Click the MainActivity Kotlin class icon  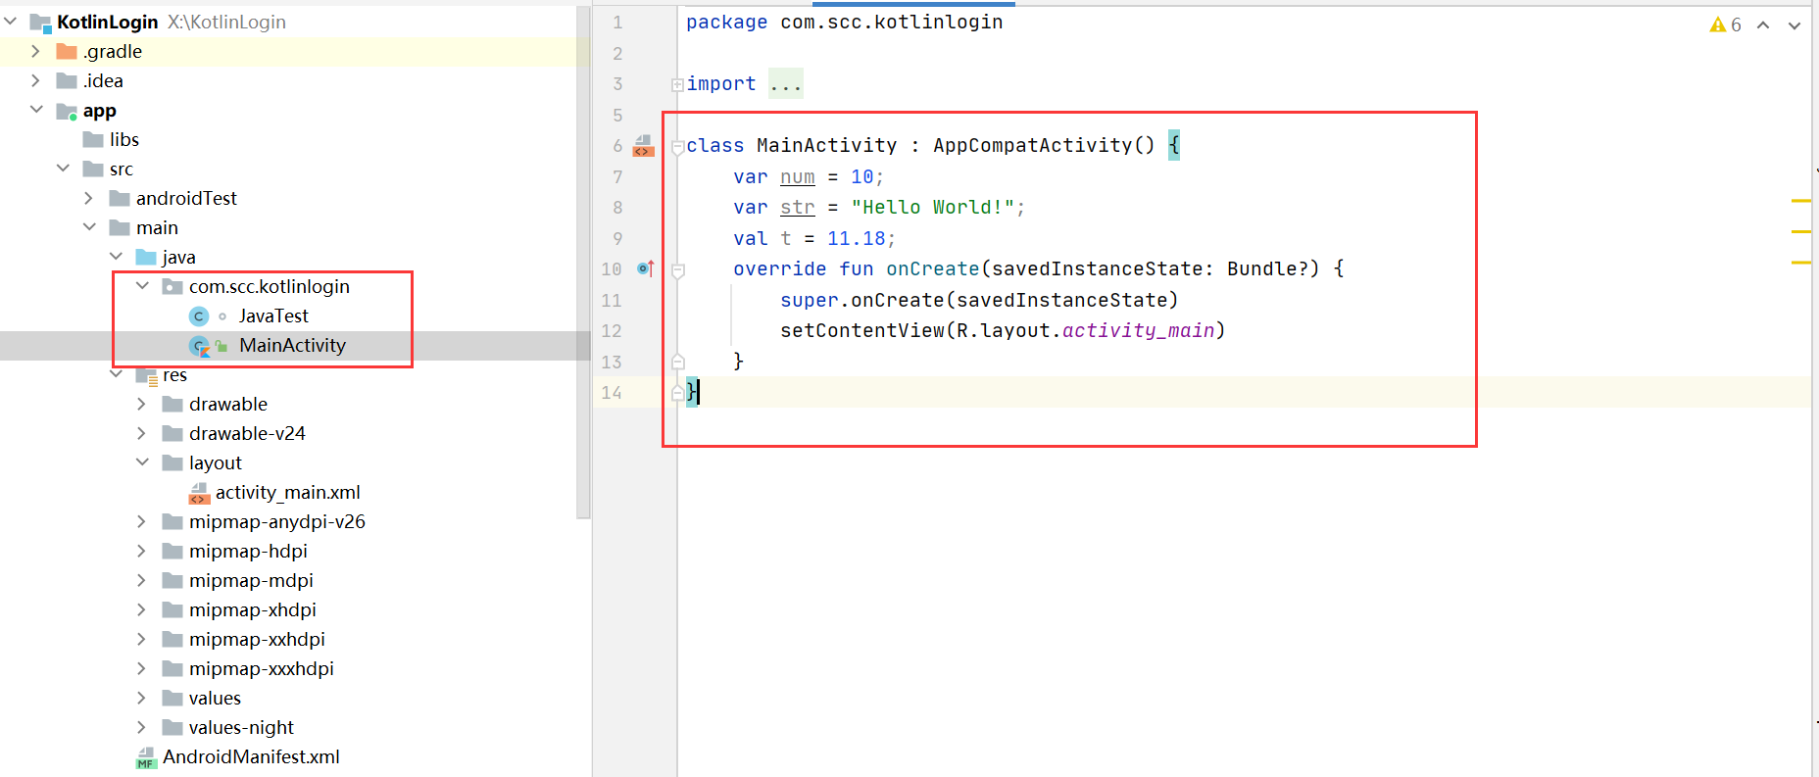[x=200, y=346]
